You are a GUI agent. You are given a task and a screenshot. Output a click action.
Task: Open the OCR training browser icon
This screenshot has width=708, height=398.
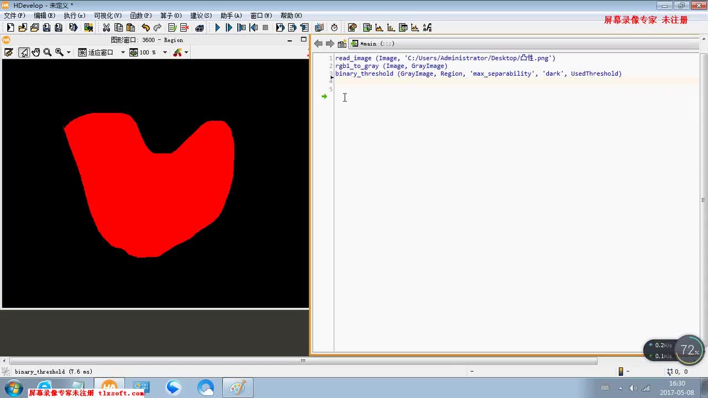tap(428, 28)
